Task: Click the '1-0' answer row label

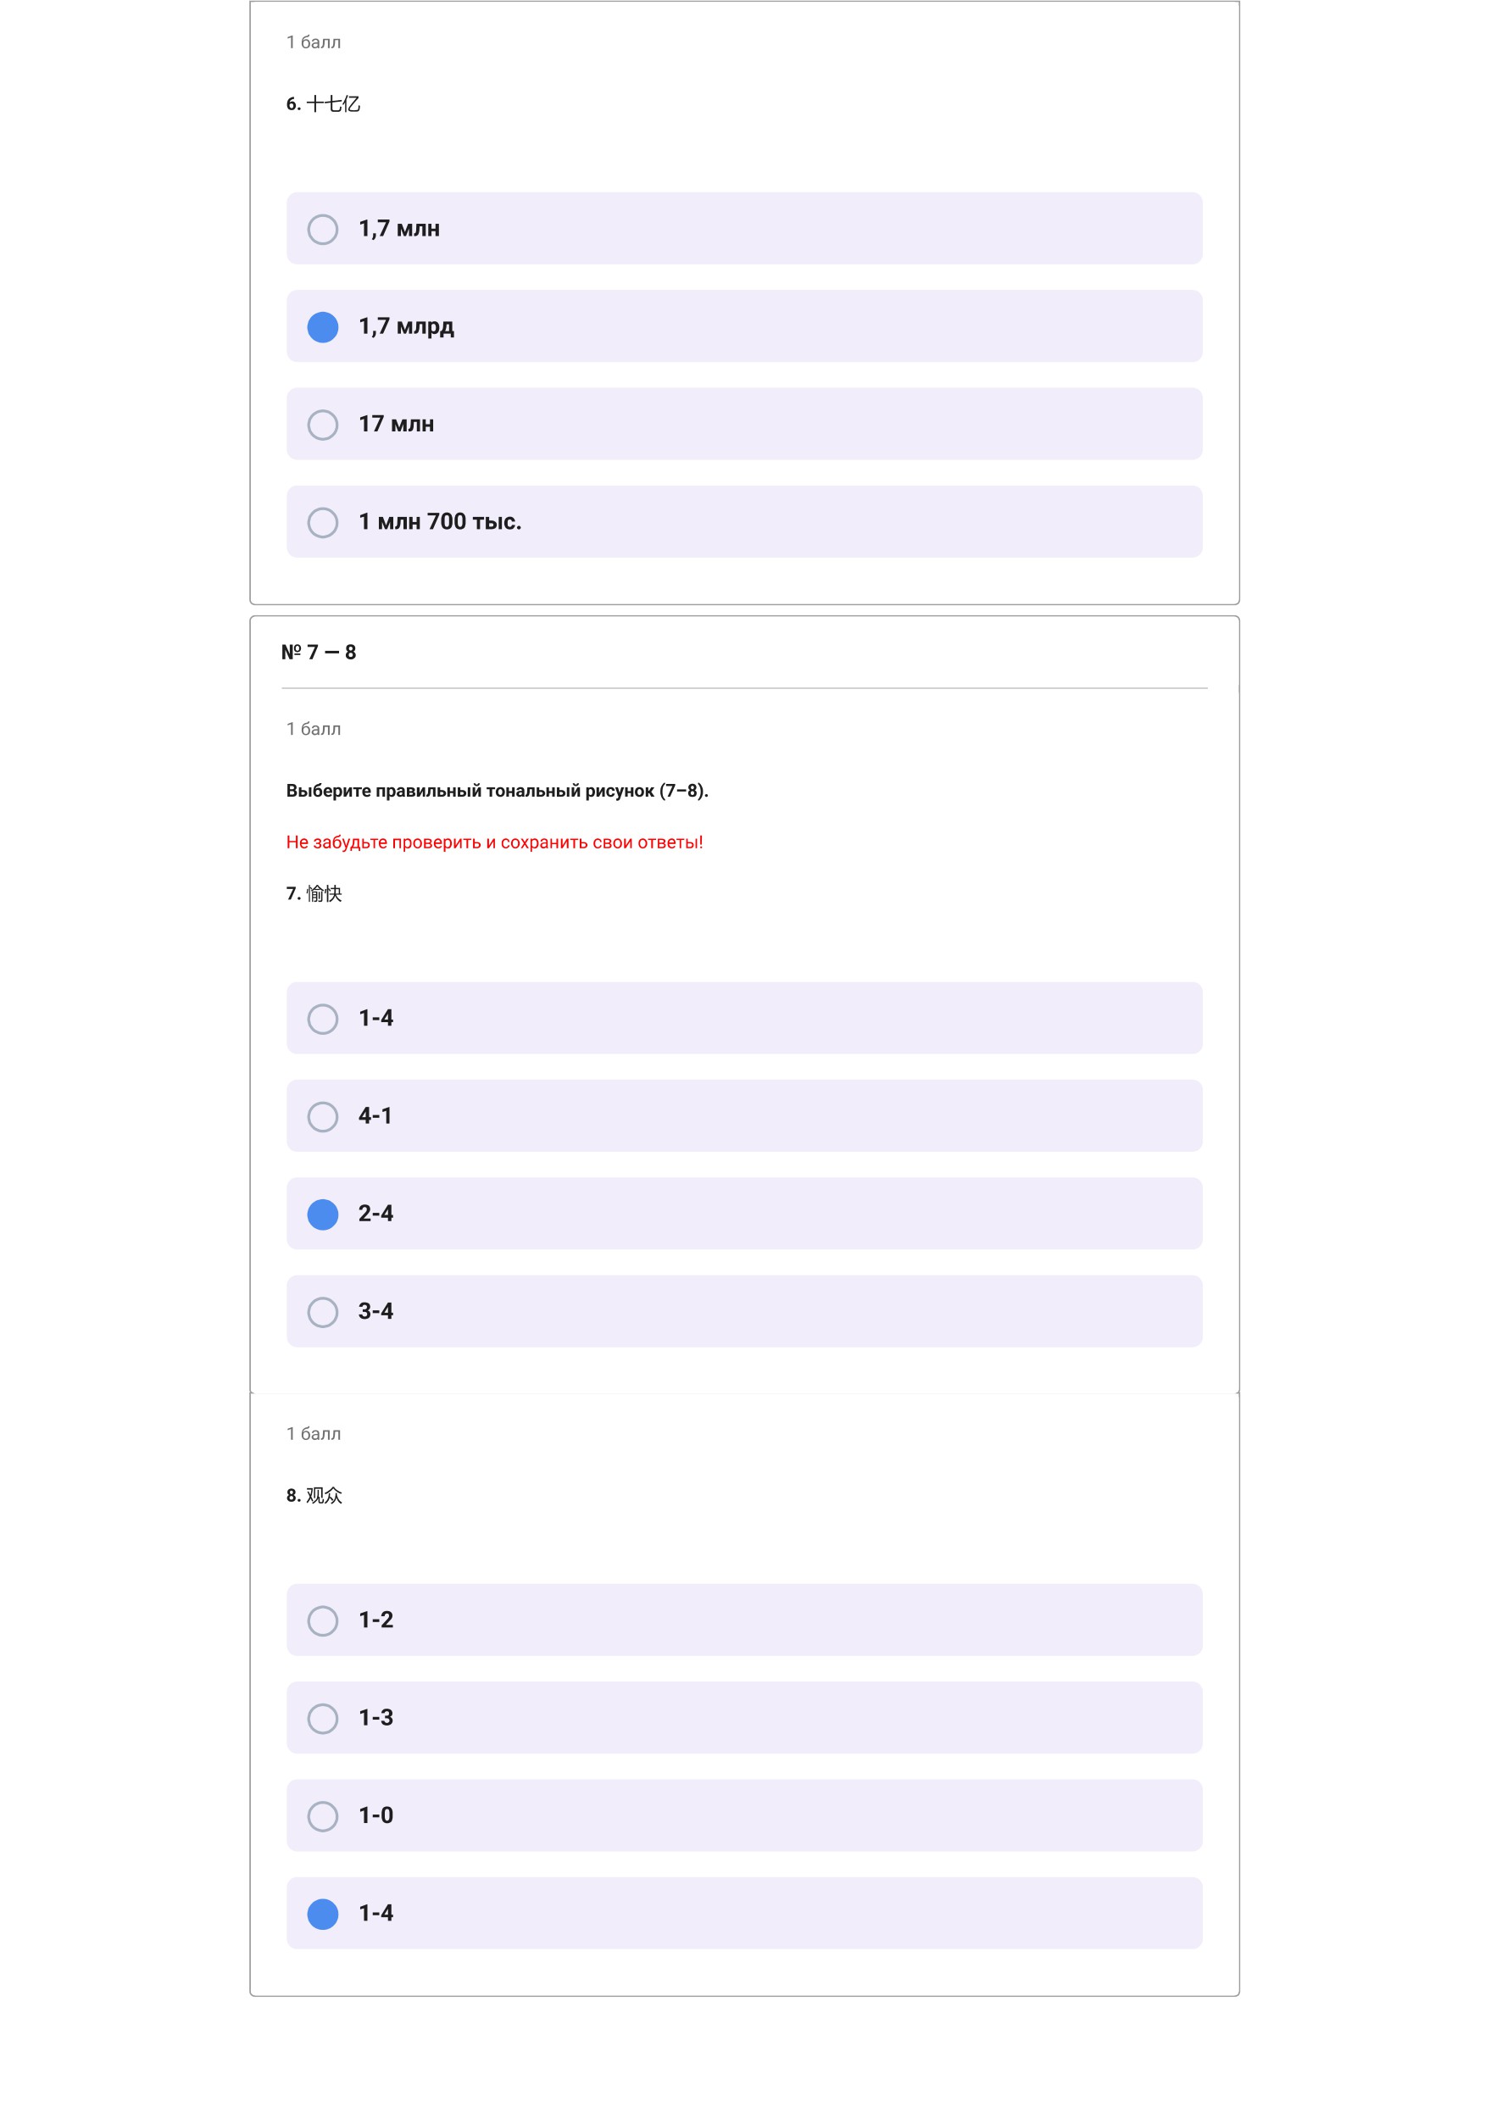Action: click(376, 1815)
